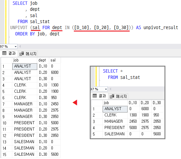Click the message icon on main 메시지 tab
The height and width of the screenshot is (159, 181).
tap(22, 54)
